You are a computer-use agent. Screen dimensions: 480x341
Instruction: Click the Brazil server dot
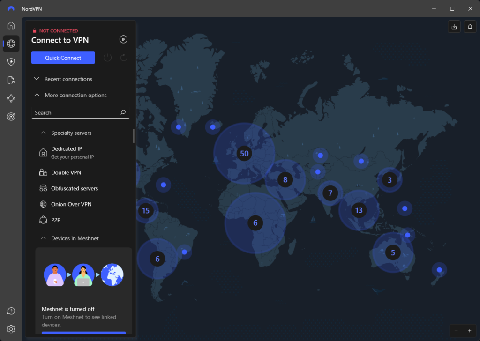coord(184,252)
